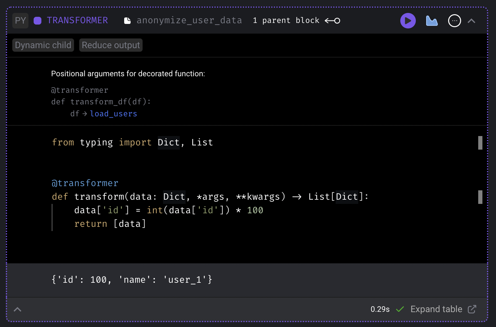
Task: Run the block with the play button
Action: tap(408, 21)
